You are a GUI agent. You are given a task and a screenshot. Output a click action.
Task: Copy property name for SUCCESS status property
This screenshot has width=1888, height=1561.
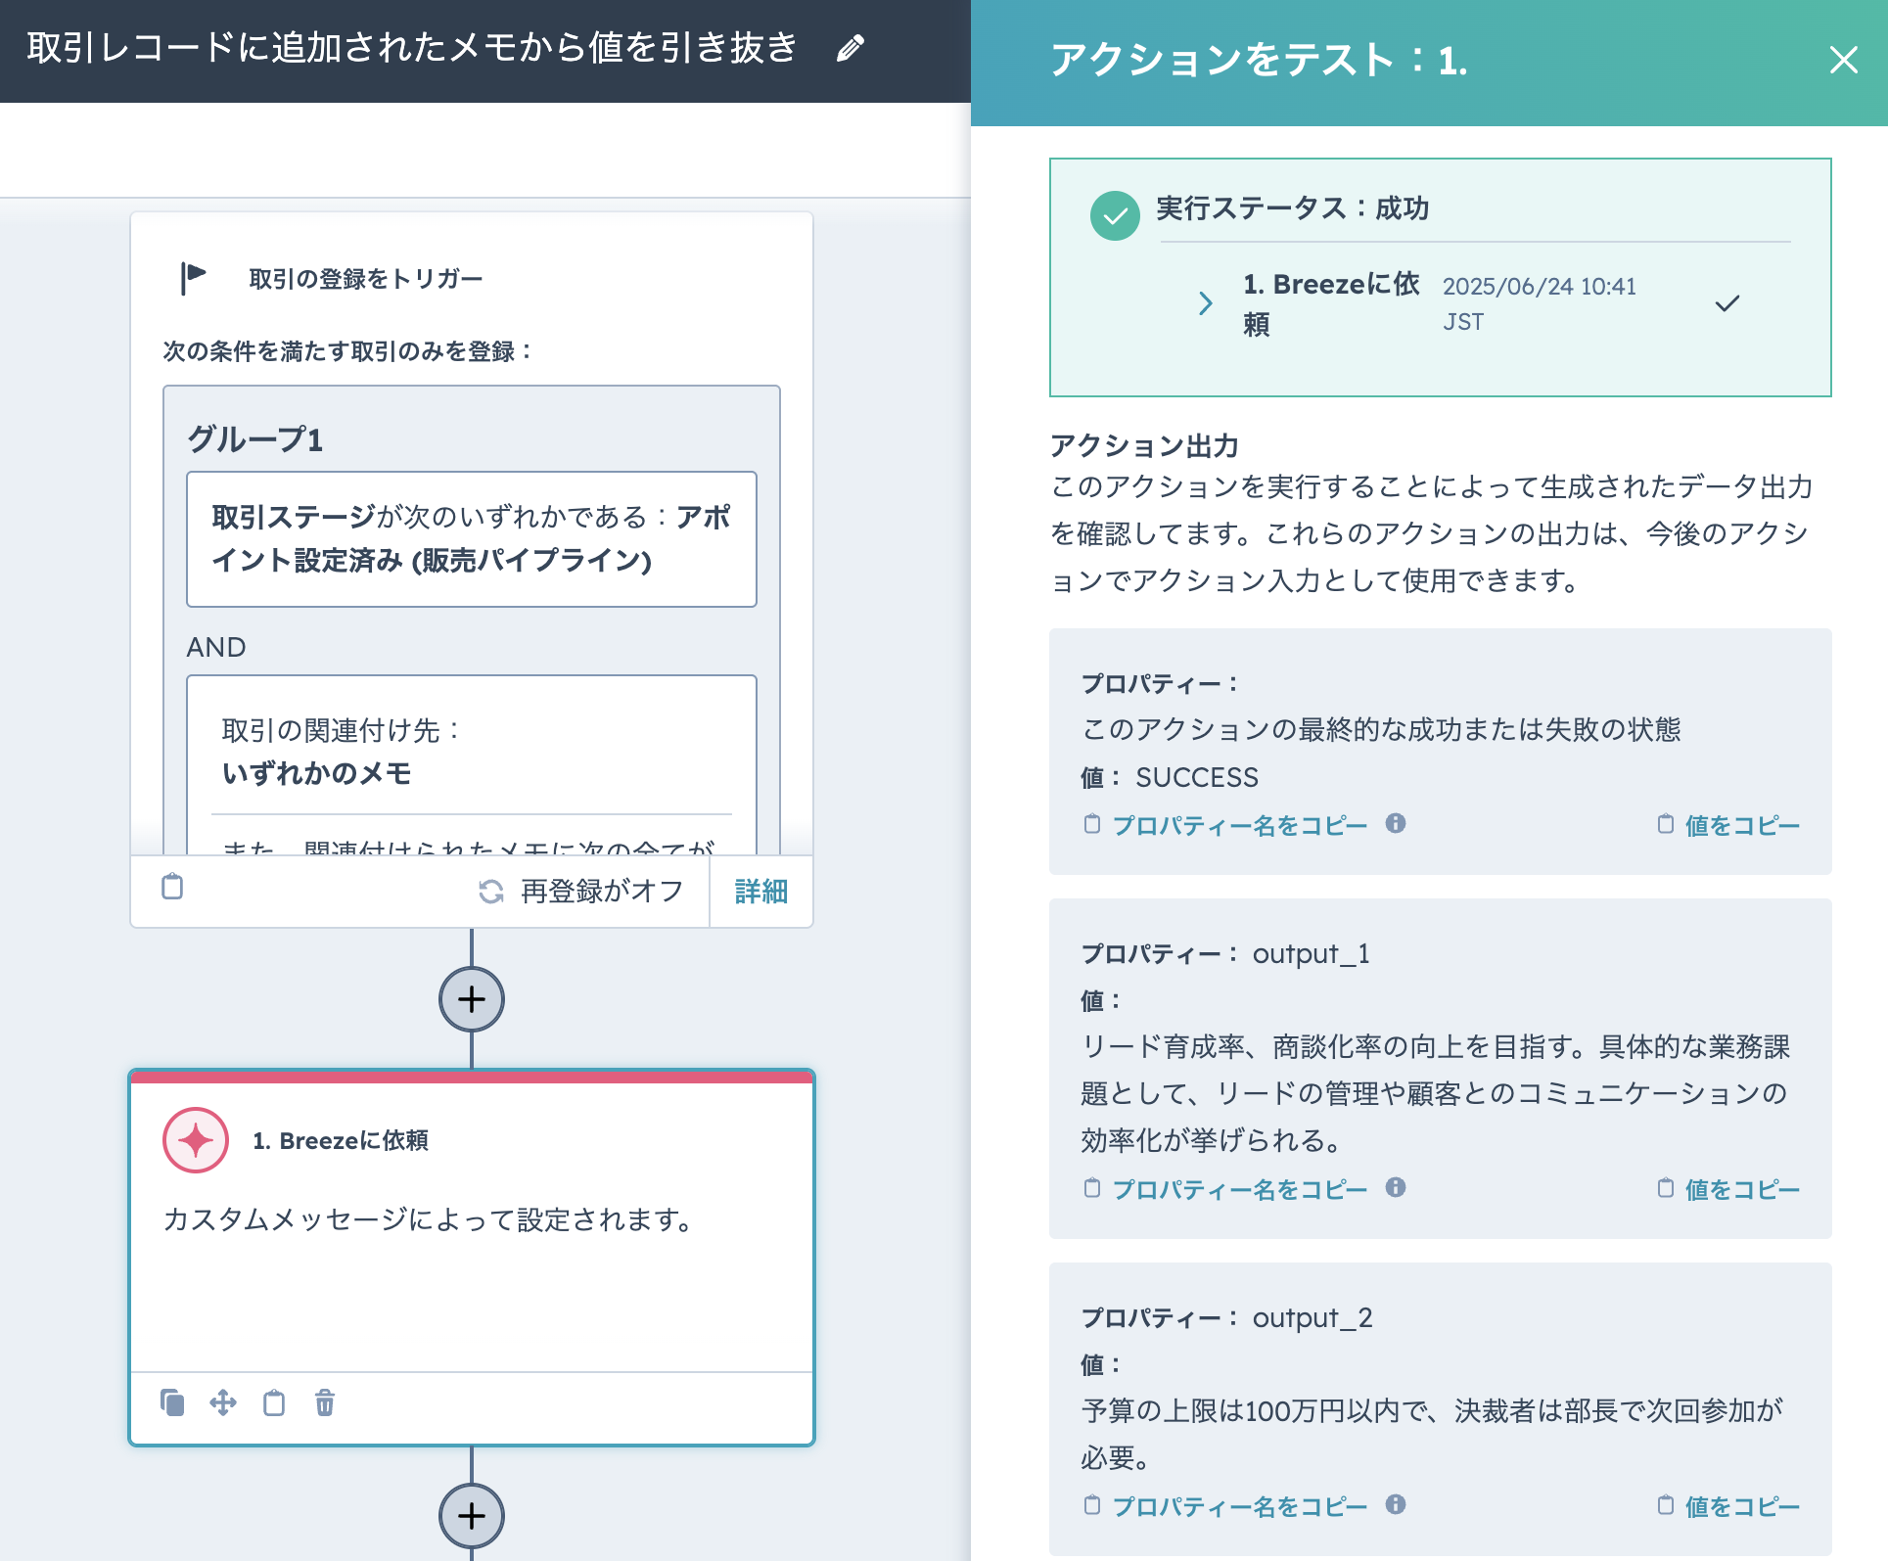(x=1239, y=825)
